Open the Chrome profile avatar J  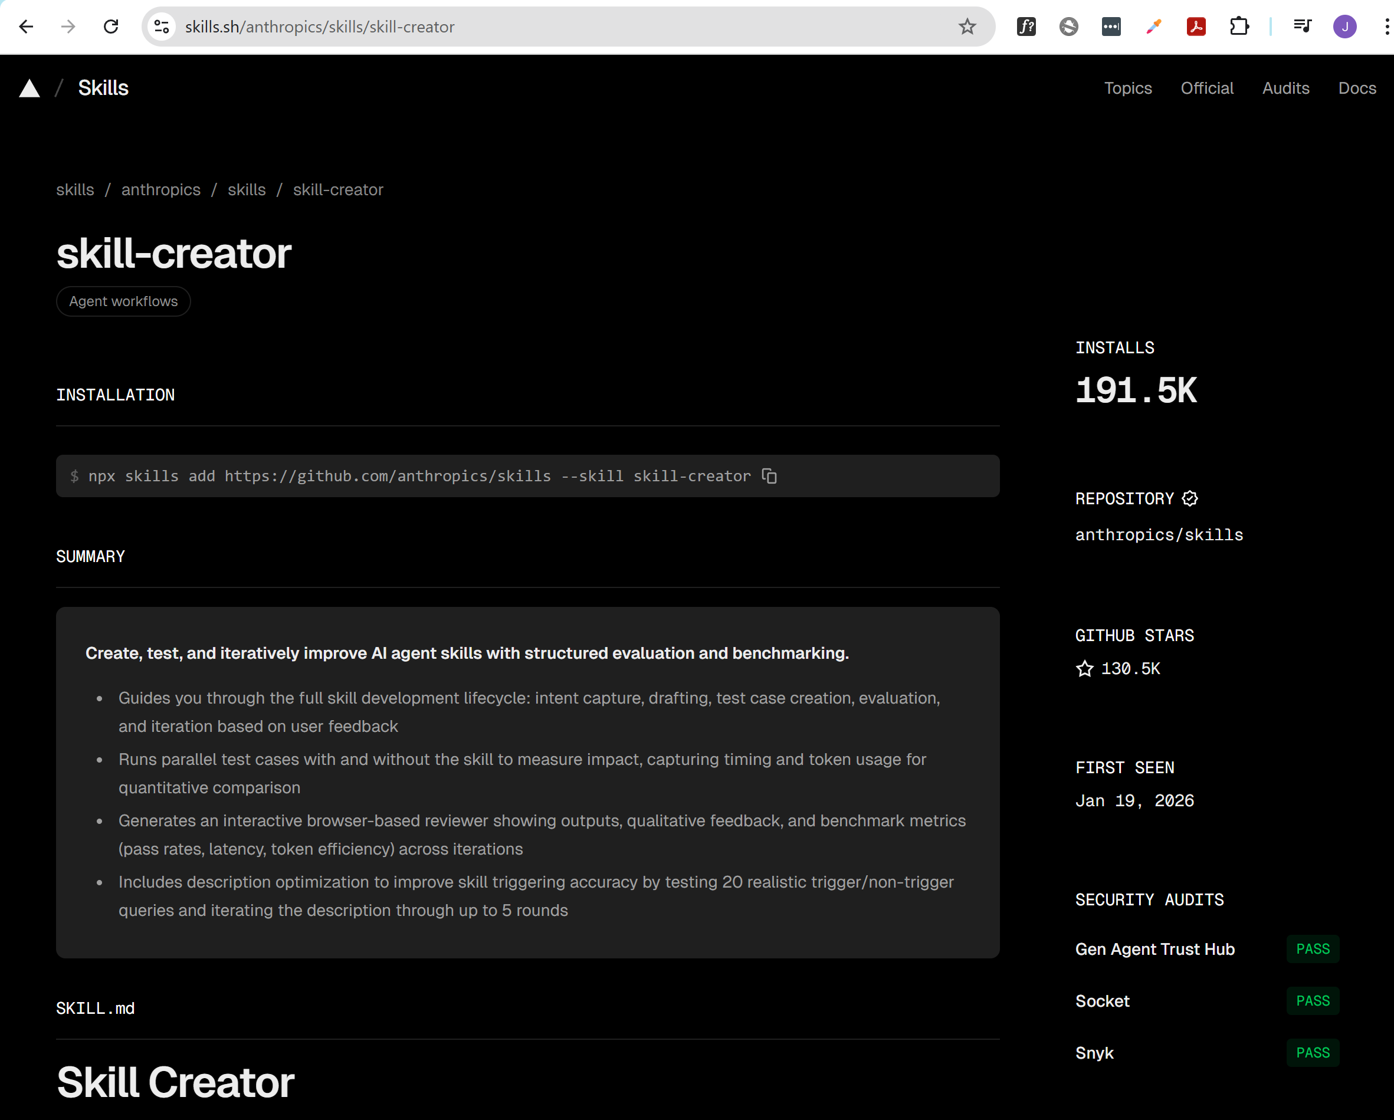(x=1345, y=27)
